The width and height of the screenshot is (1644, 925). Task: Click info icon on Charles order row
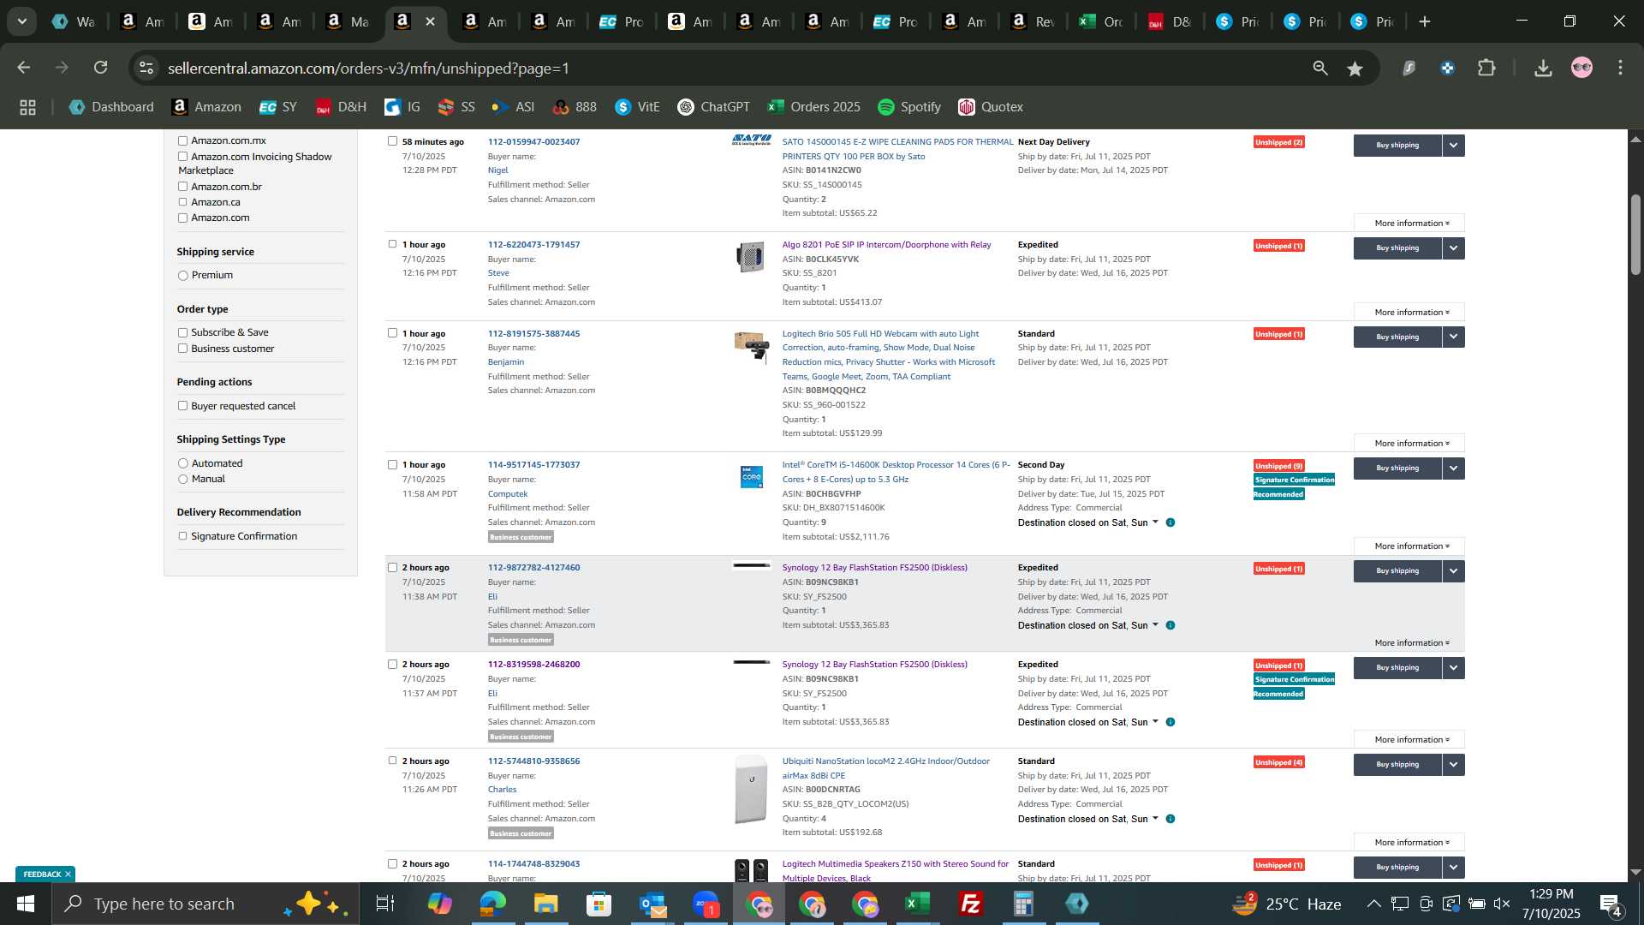point(1170,819)
